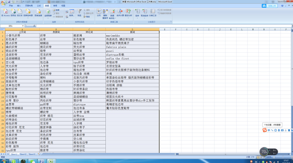
Task: Click the 100% zoom level label
Action: (269, 157)
